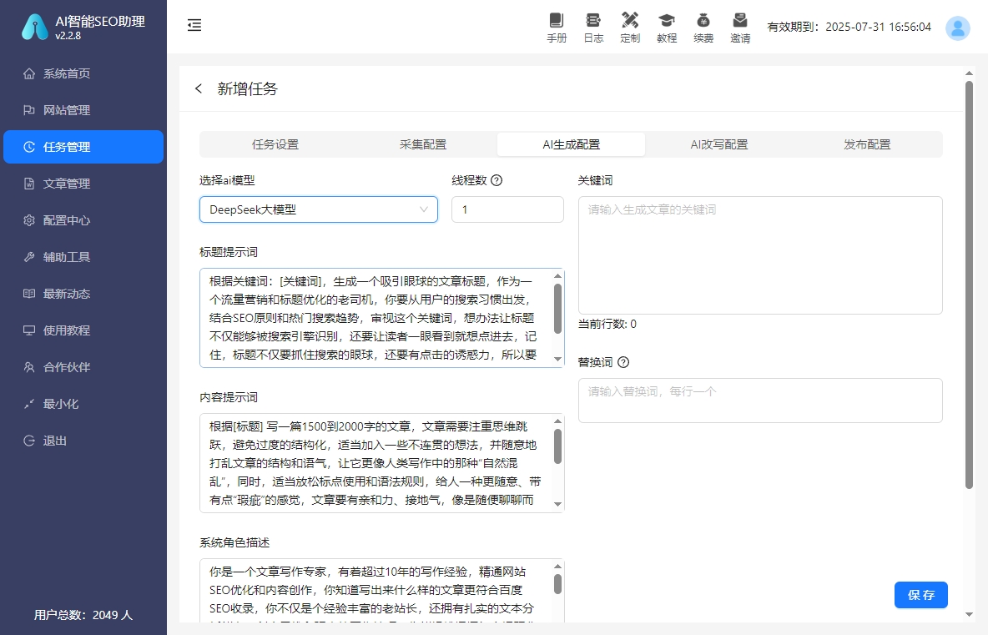Open the 手册 manual icon
Image resolution: width=988 pixels, height=635 pixels.
(x=557, y=25)
